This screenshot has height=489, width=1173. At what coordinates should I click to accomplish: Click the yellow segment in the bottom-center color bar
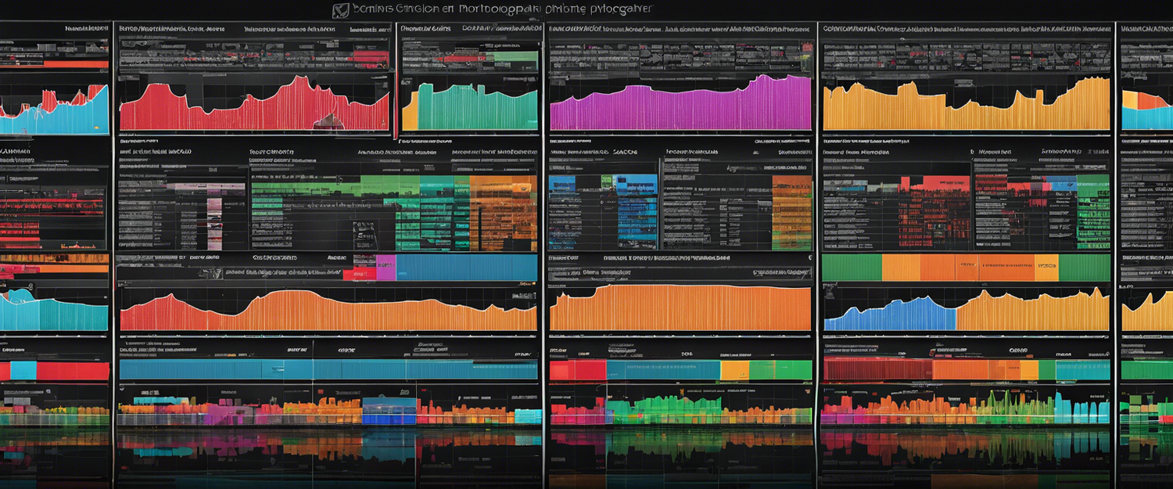point(734,370)
